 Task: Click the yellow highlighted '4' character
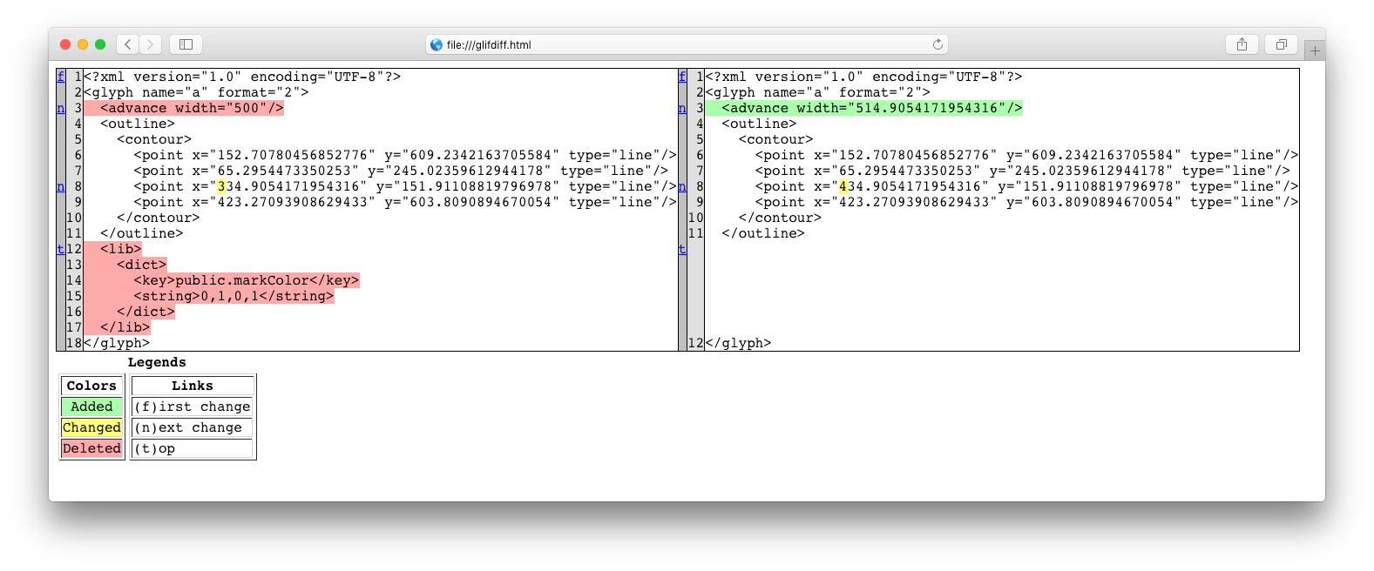point(843,186)
